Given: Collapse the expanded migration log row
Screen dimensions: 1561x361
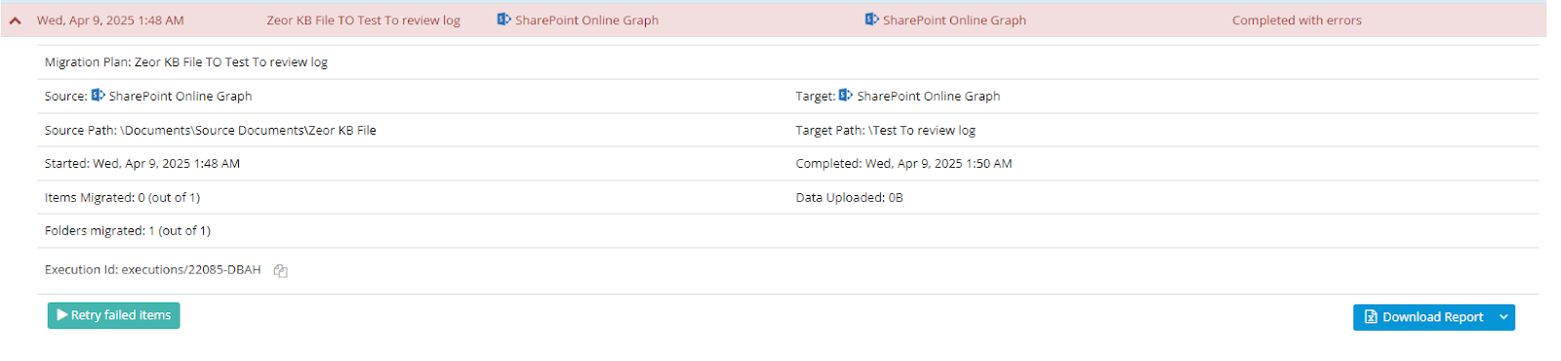Looking at the screenshot, I should click(x=16, y=20).
